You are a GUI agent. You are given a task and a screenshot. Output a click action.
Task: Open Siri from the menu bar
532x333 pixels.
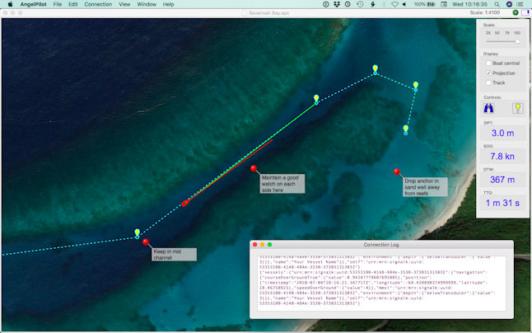(509, 4)
